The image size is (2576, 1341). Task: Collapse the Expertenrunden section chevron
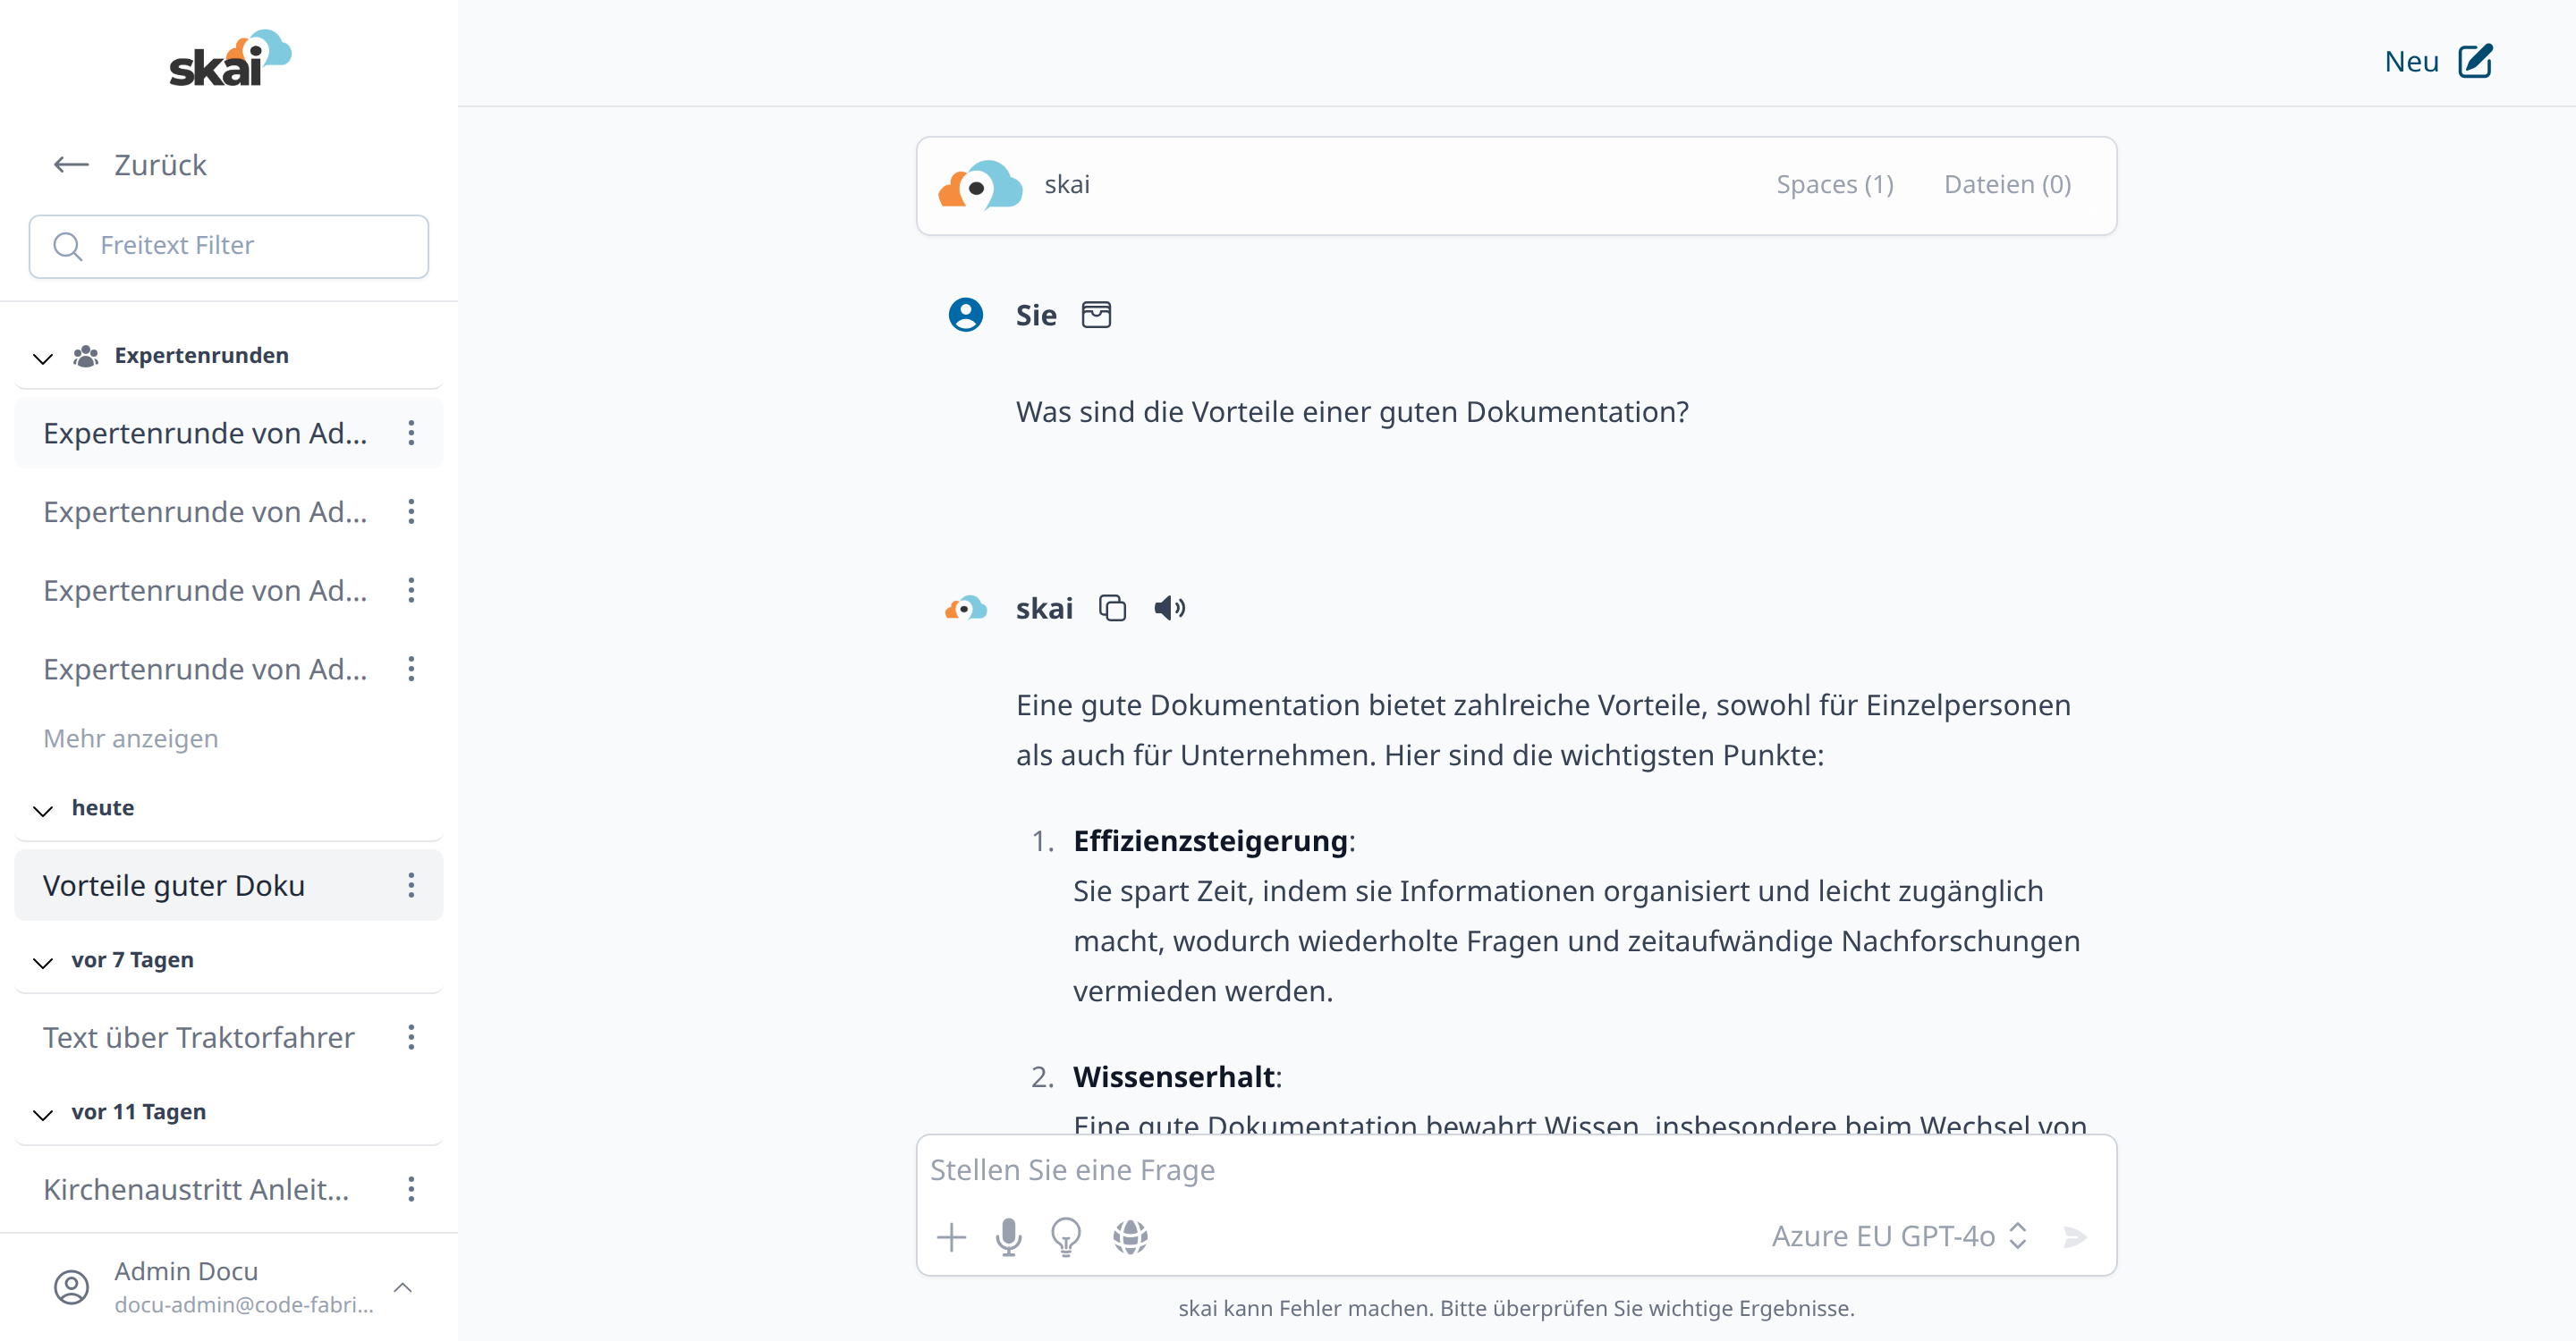click(x=43, y=358)
